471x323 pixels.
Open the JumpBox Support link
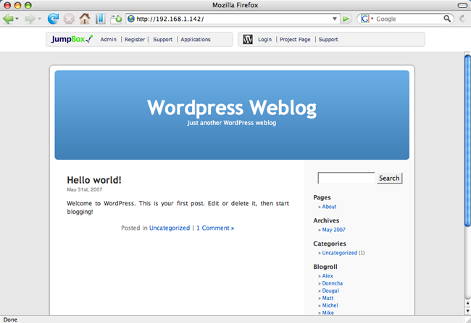pos(163,40)
